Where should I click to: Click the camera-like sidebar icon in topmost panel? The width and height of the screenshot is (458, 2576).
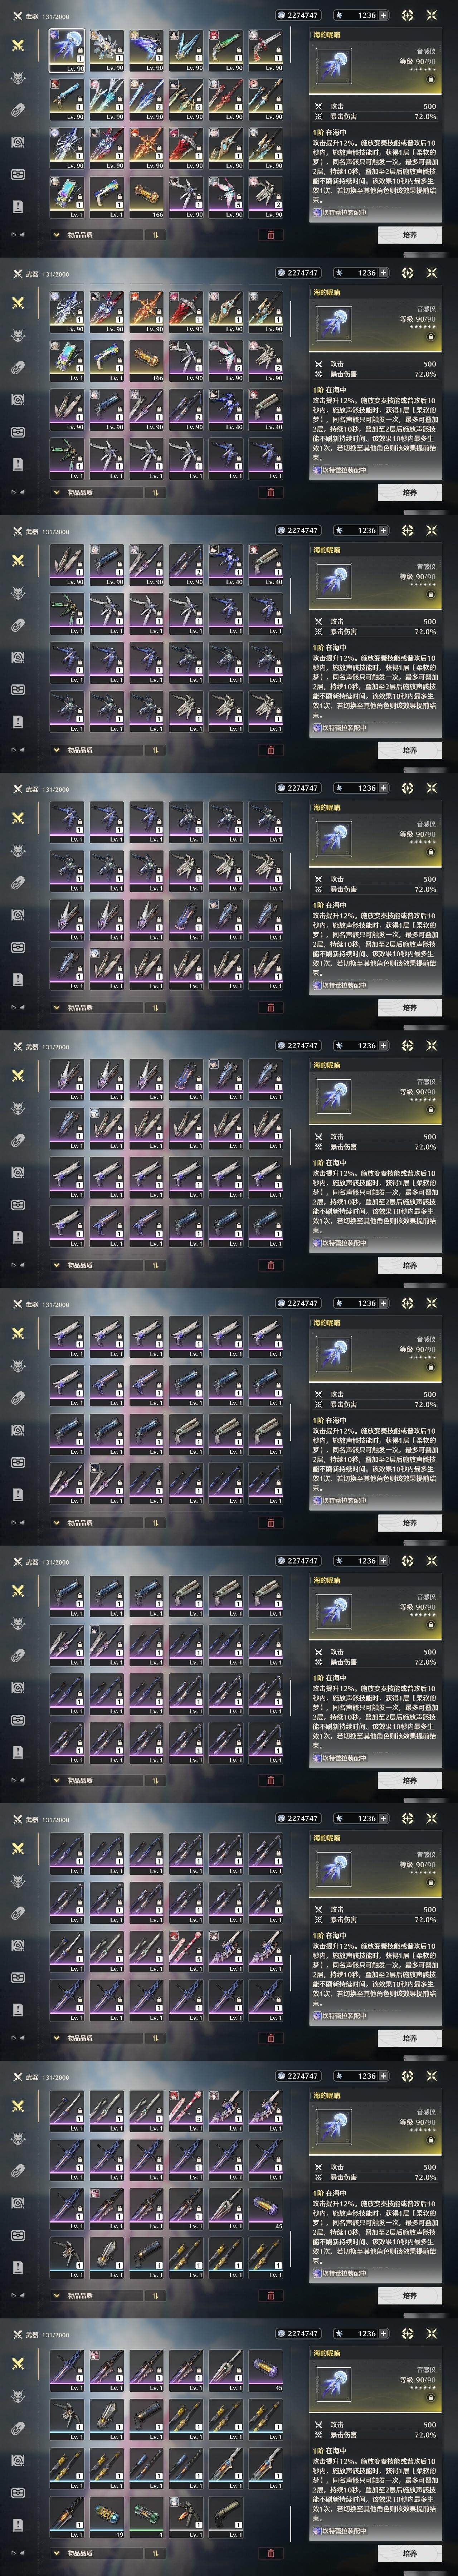point(18,142)
